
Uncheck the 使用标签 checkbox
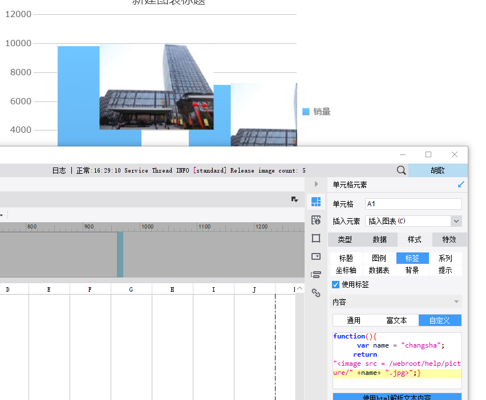335,284
